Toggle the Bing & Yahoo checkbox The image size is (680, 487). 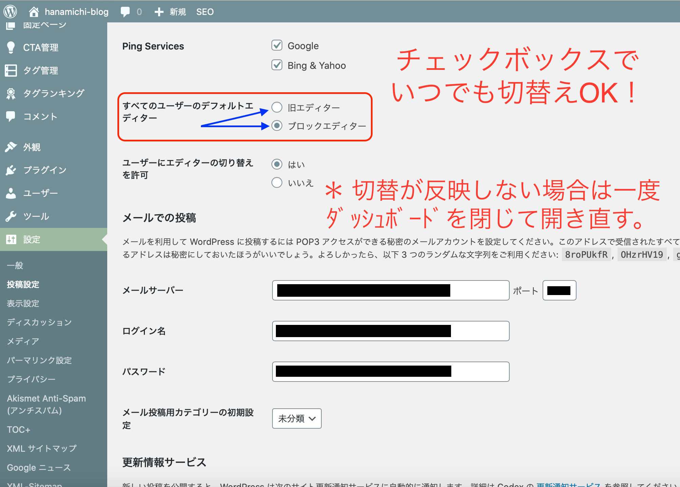(x=277, y=65)
